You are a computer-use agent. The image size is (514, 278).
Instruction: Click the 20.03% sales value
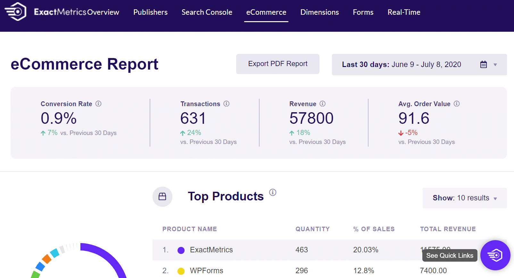click(366, 250)
